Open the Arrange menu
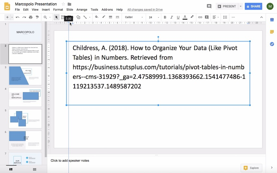The height and width of the screenshot is (173, 277). click(82, 10)
